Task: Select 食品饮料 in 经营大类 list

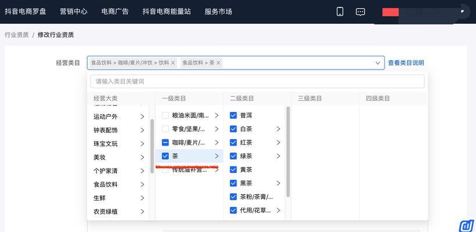Action: pyautogui.click(x=105, y=184)
